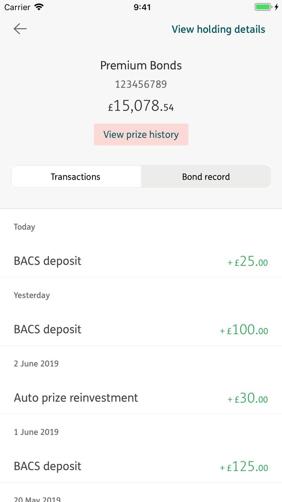The width and height of the screenshot is (282, 502).
Task: Tap the Wi-Fi signal icon
Action: 39,7
